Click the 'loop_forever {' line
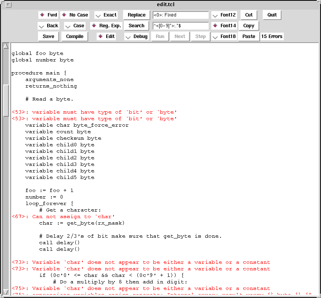The width and height of the screenshot is (321, 298). (49, 204)
